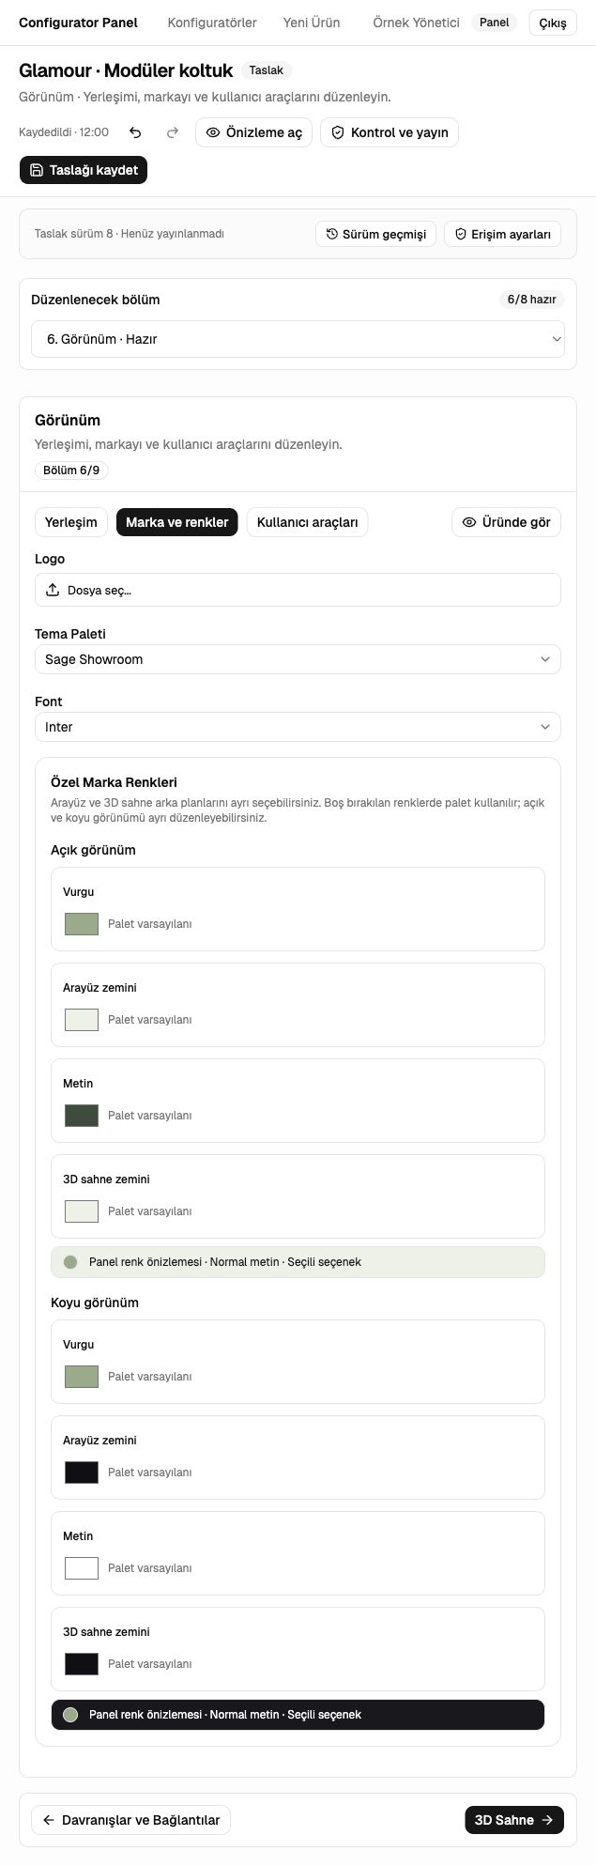
Task: Click the Panel pill in header
Action: (494, 23)
